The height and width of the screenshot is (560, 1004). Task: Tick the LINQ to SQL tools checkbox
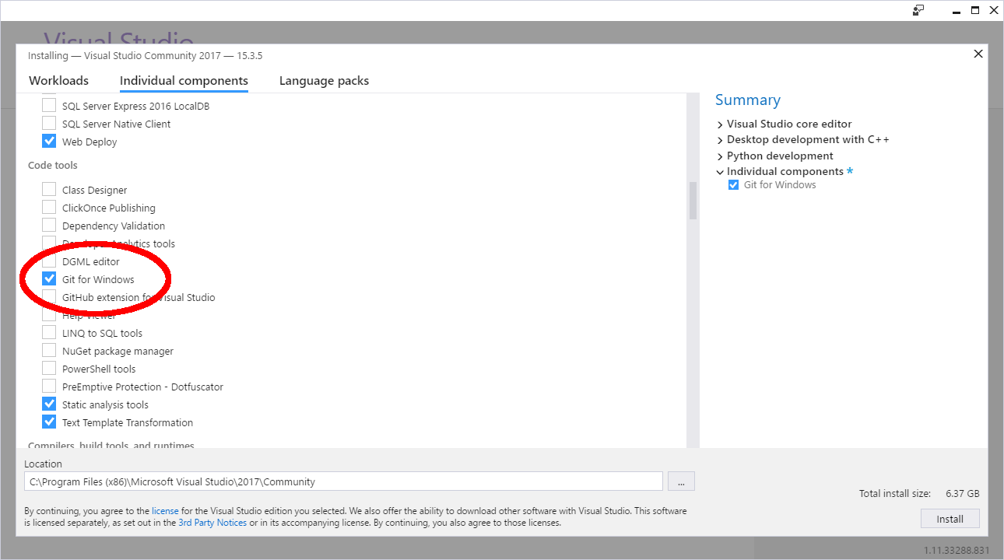point(49,333)
